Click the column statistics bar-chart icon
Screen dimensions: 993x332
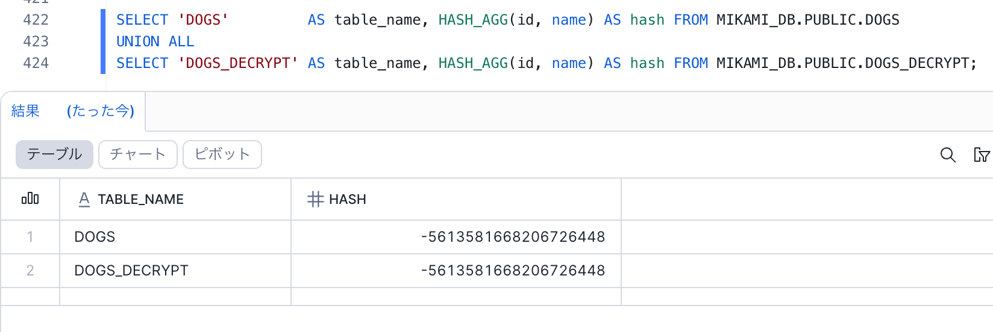click(x=30, y=198)
